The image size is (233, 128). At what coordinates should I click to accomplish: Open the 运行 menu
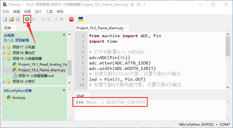coord(38,11)
